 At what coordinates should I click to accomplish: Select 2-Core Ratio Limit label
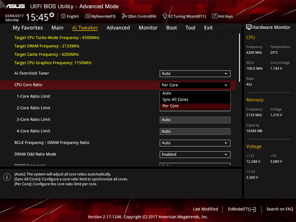[x=33, y=108]
